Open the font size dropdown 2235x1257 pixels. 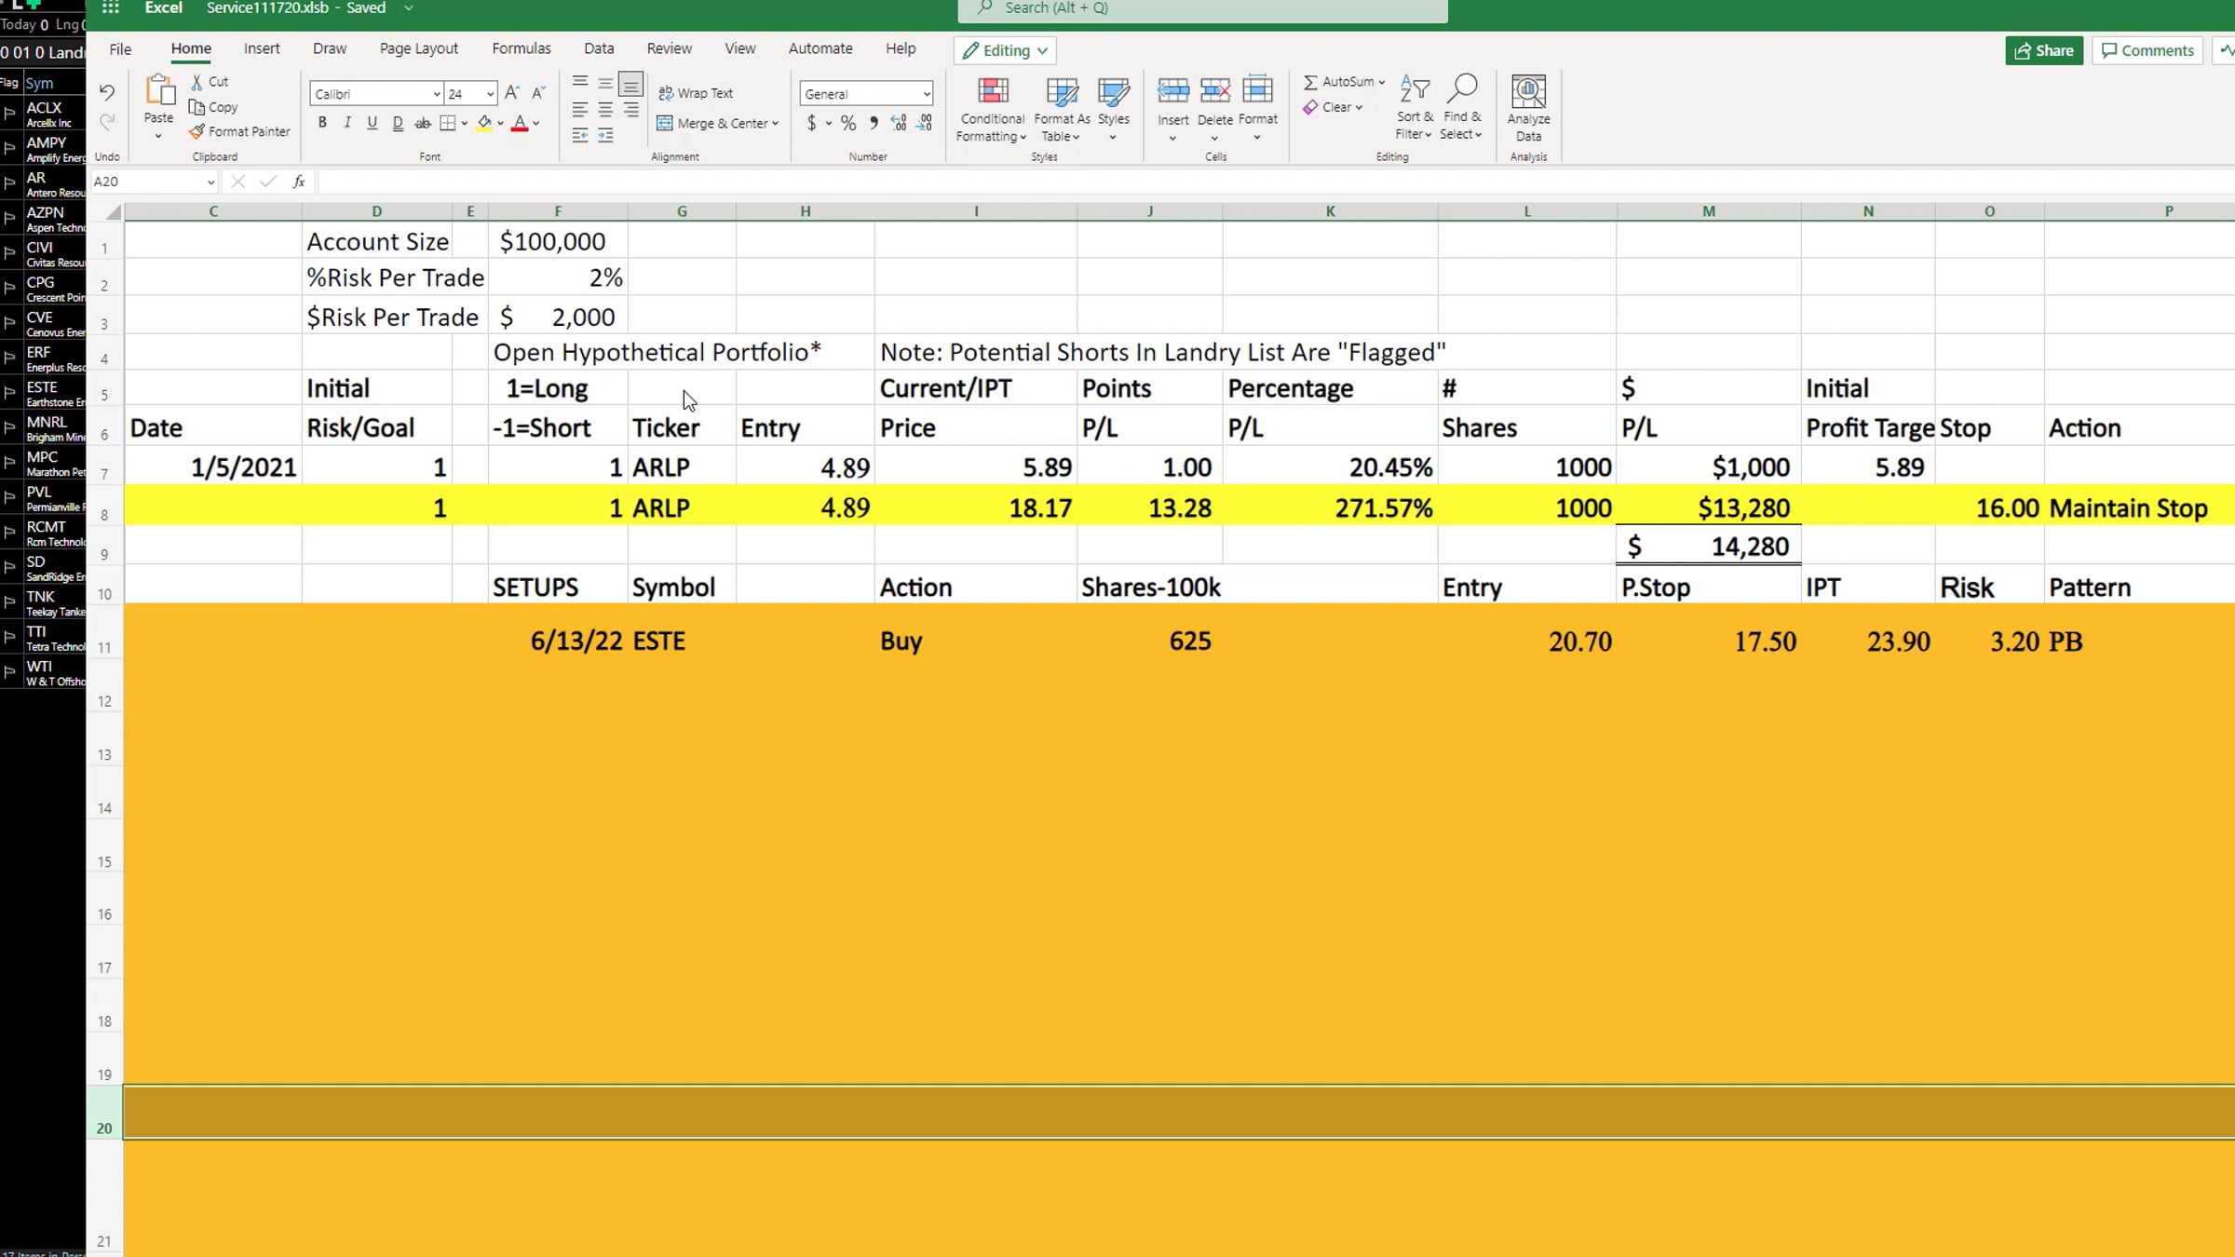[490, 94]
